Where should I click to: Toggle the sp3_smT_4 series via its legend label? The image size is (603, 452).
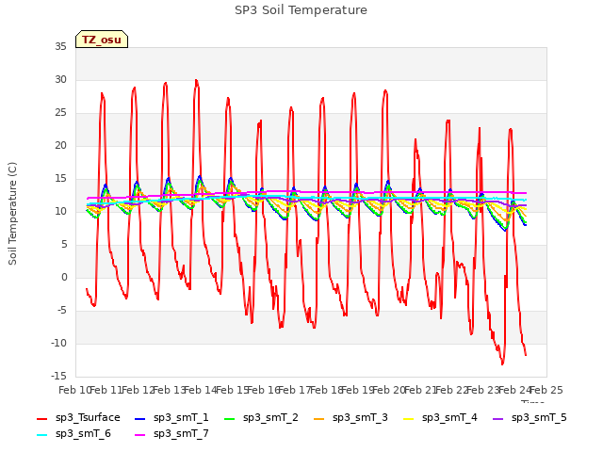point(449,418)
